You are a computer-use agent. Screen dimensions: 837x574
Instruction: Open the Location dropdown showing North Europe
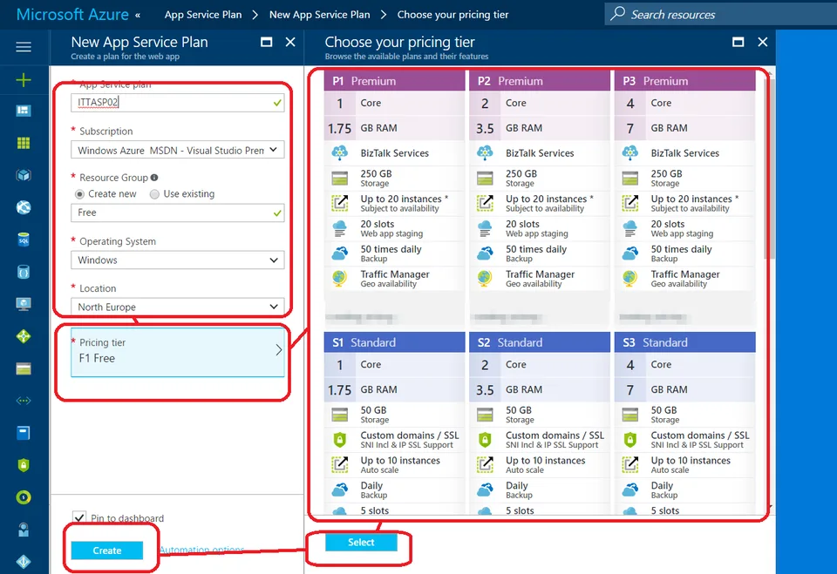[x=177, y=307]
